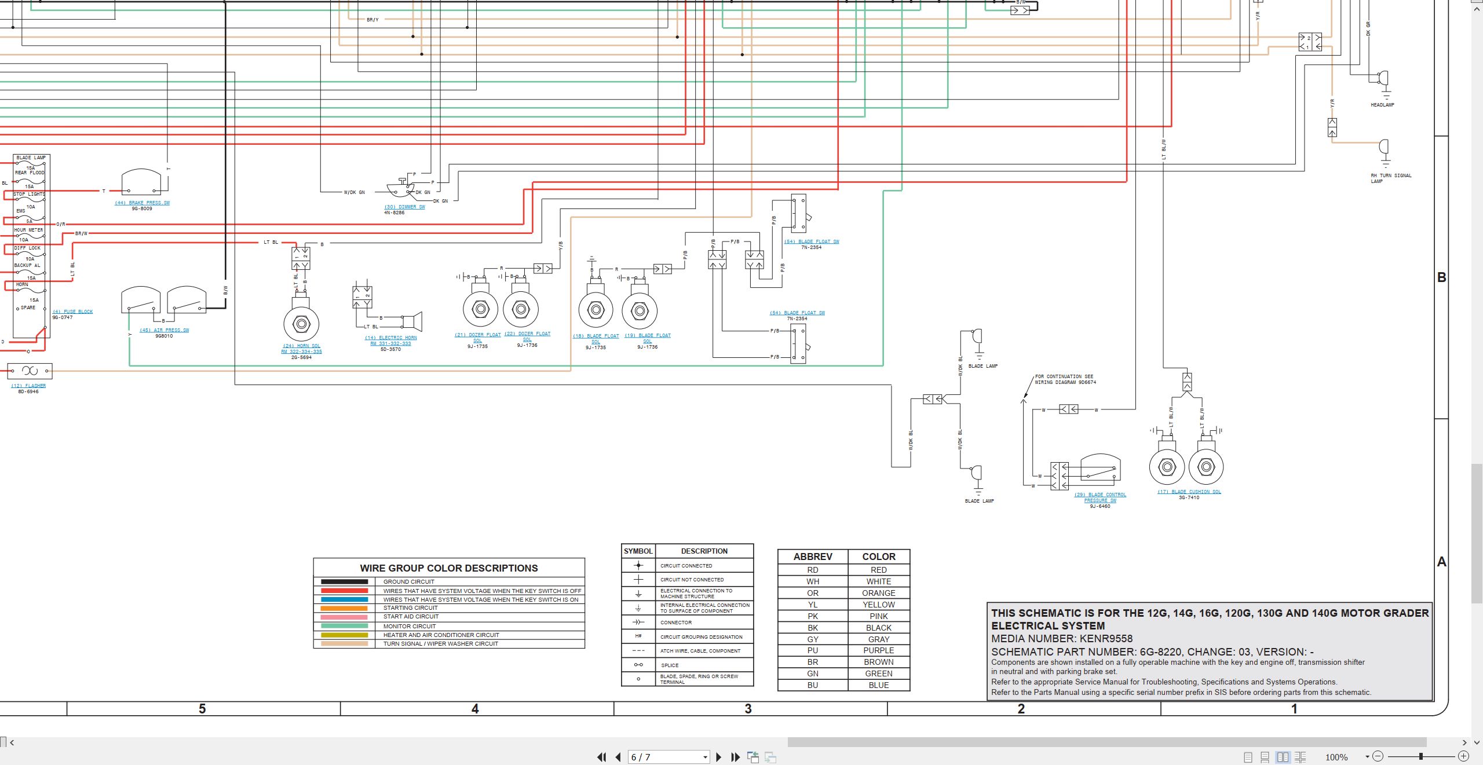The image size is (1483, 765).
Task: Click the previous view icon
Action: pyautogui.click(x=753, y=757)
